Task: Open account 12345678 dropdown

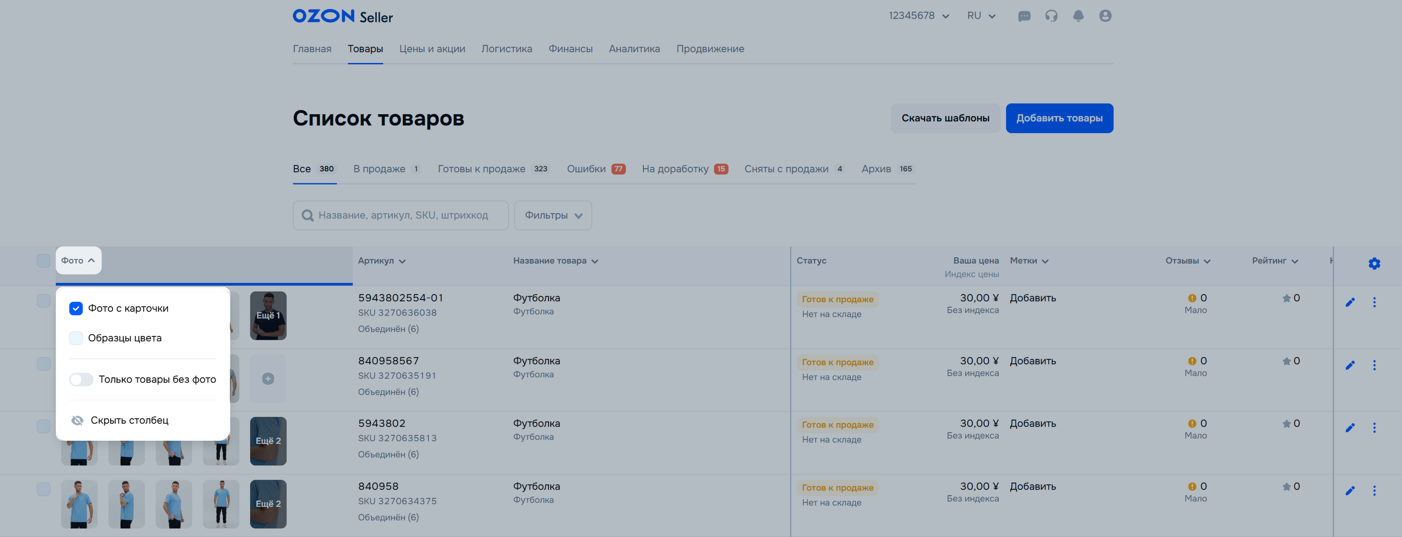Action: point(918,16)
